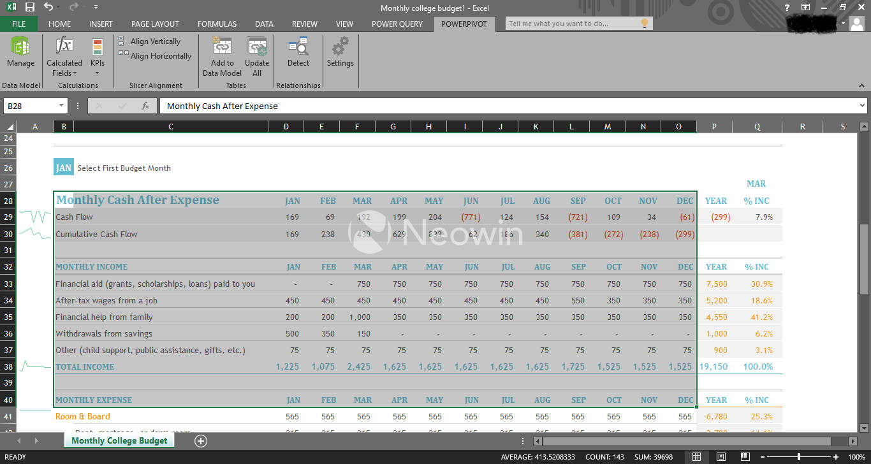Click the horizontal scrollbar right arrow
Image resolution: width=871 pixels, height=464 pixels.
click(x=853, y=441)
